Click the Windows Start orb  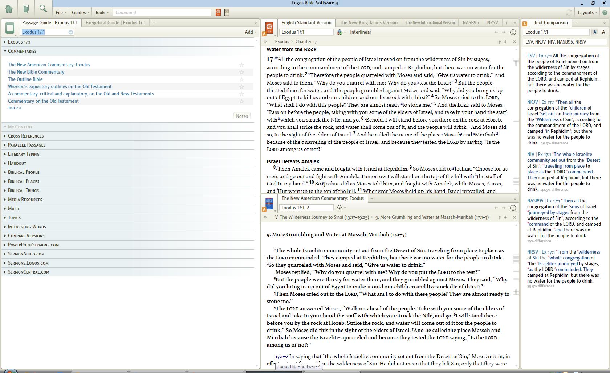pyautogui.click(x=10, y=371)
